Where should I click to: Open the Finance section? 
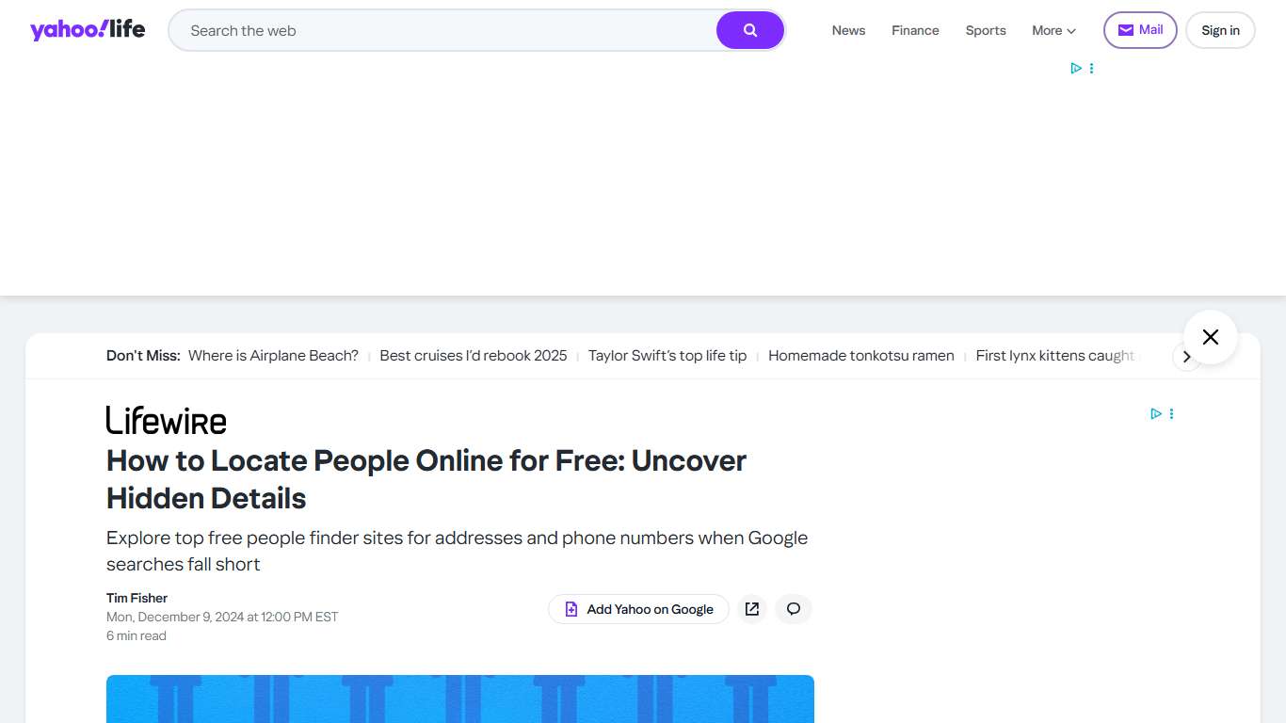tap(914, 30)
